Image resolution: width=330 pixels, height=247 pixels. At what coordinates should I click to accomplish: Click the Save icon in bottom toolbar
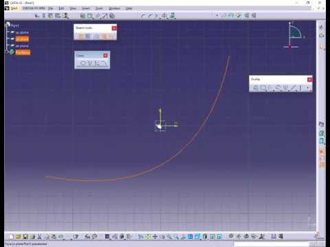25,237
